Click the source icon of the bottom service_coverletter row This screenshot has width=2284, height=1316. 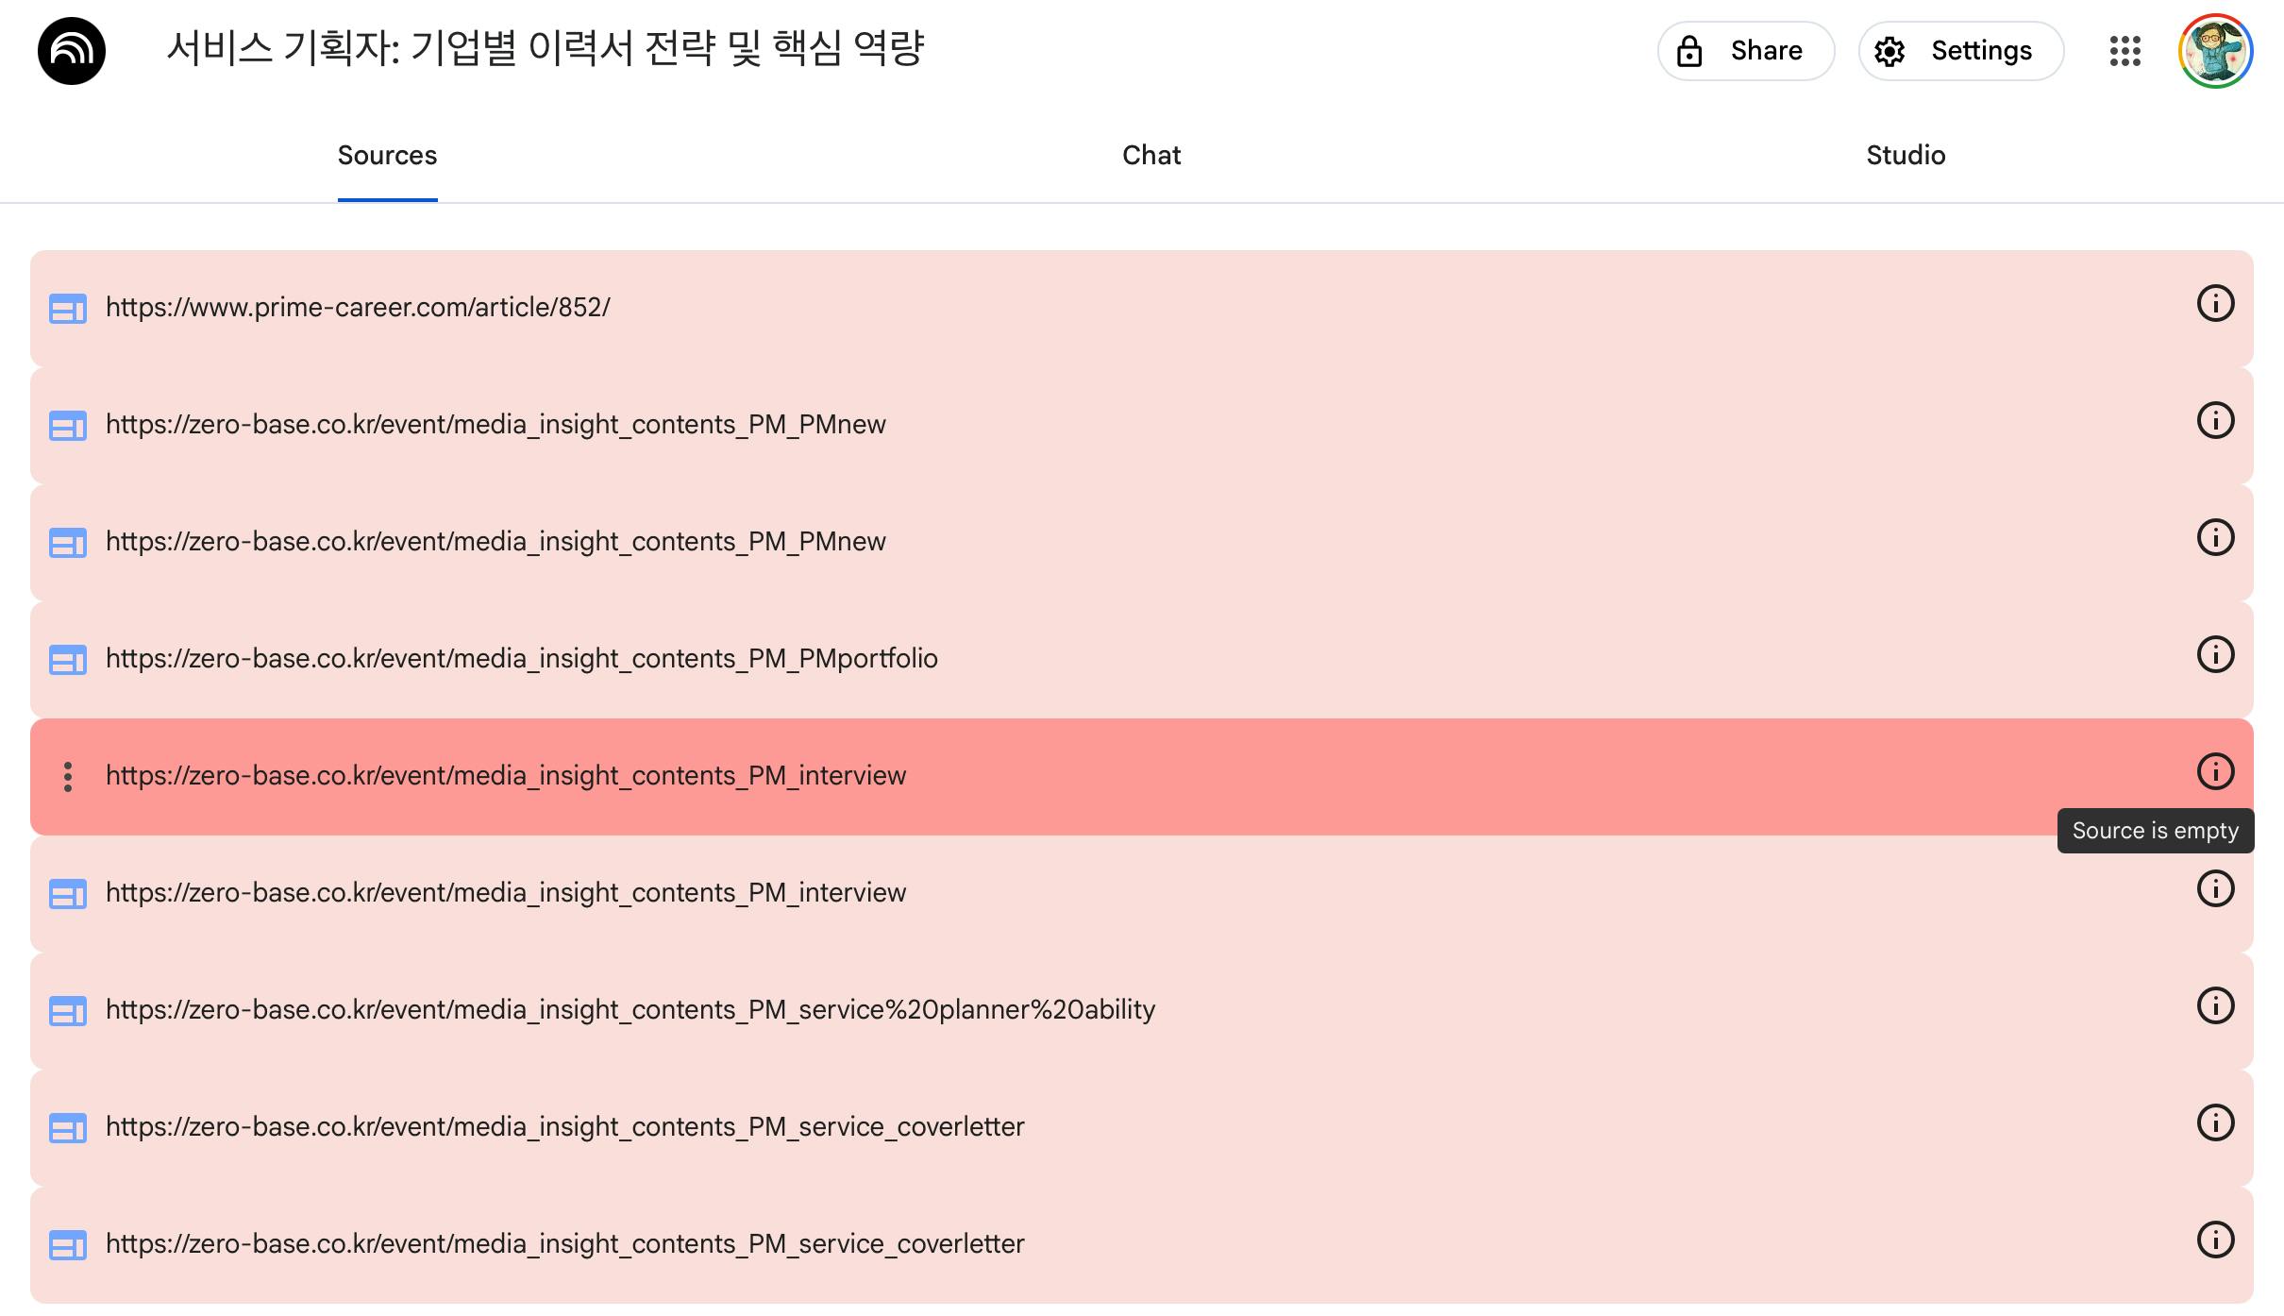pyautogui.click(x=68, y=1245)
